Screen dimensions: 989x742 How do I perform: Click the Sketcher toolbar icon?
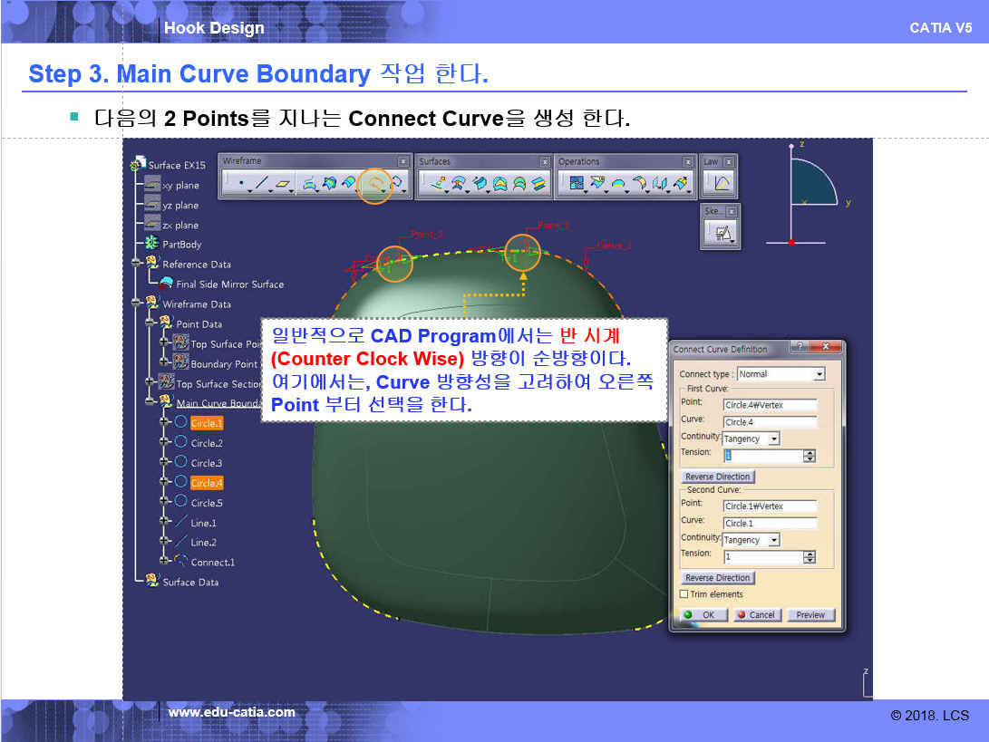tap(722, 233)
